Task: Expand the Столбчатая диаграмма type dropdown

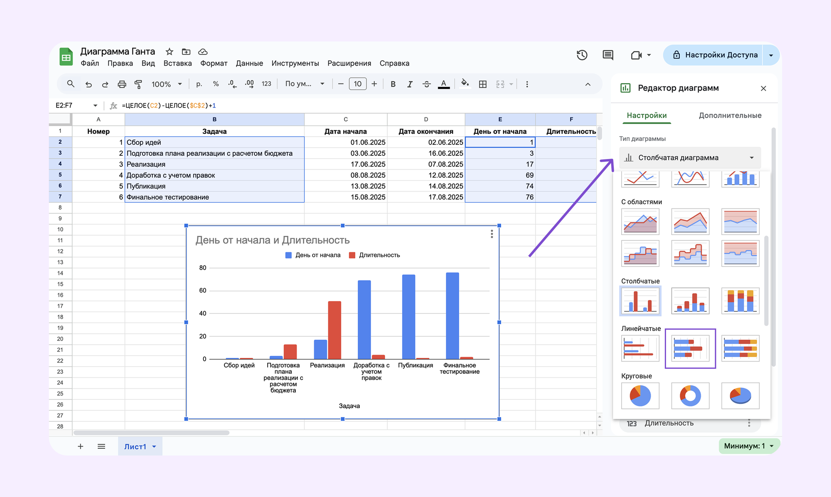Action: pos(690,158)
